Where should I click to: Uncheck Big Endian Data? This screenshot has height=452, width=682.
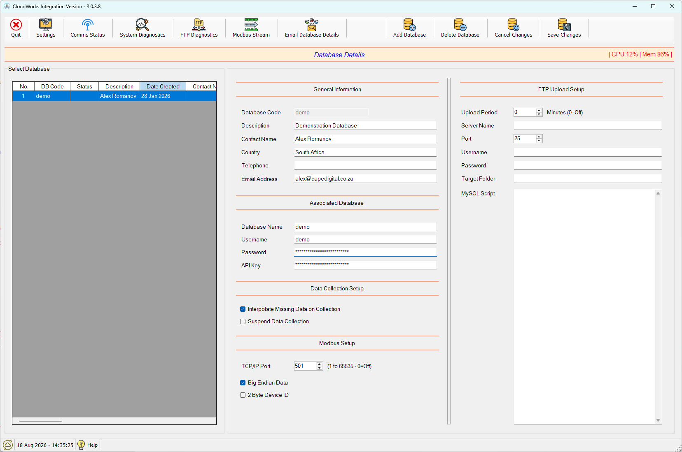243,382
